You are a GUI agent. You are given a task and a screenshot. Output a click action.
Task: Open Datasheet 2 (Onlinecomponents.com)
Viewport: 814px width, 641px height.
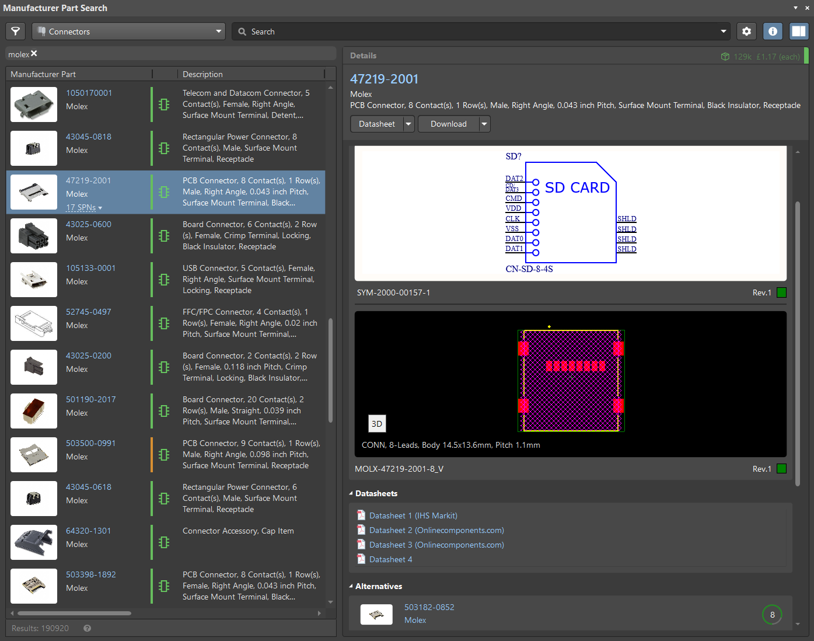436,530
